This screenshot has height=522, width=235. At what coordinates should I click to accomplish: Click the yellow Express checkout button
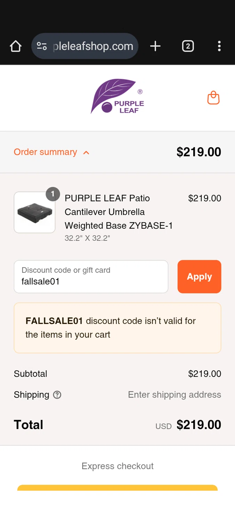click(117, 488)
